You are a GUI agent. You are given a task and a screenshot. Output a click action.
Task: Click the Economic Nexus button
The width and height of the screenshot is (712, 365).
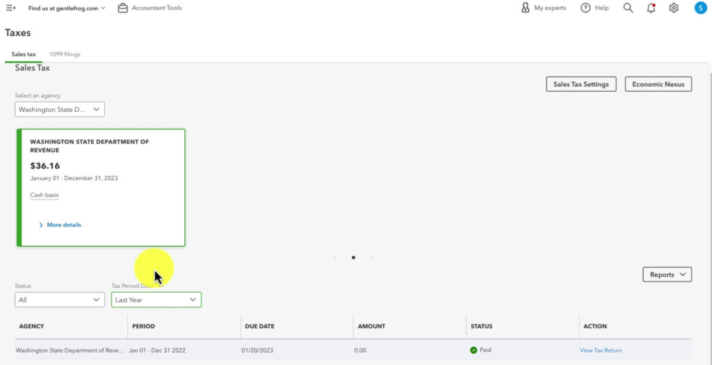pyautogui.click(x=658, y=84)
